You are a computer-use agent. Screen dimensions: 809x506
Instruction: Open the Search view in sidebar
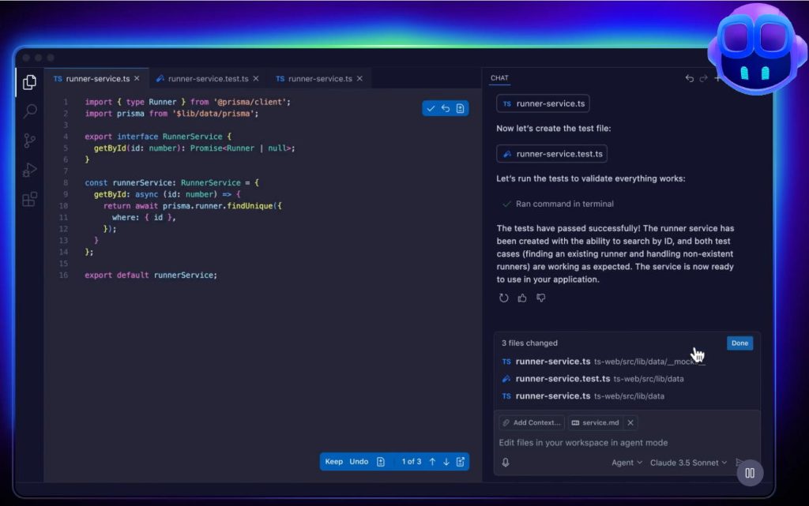coord(29,111)
